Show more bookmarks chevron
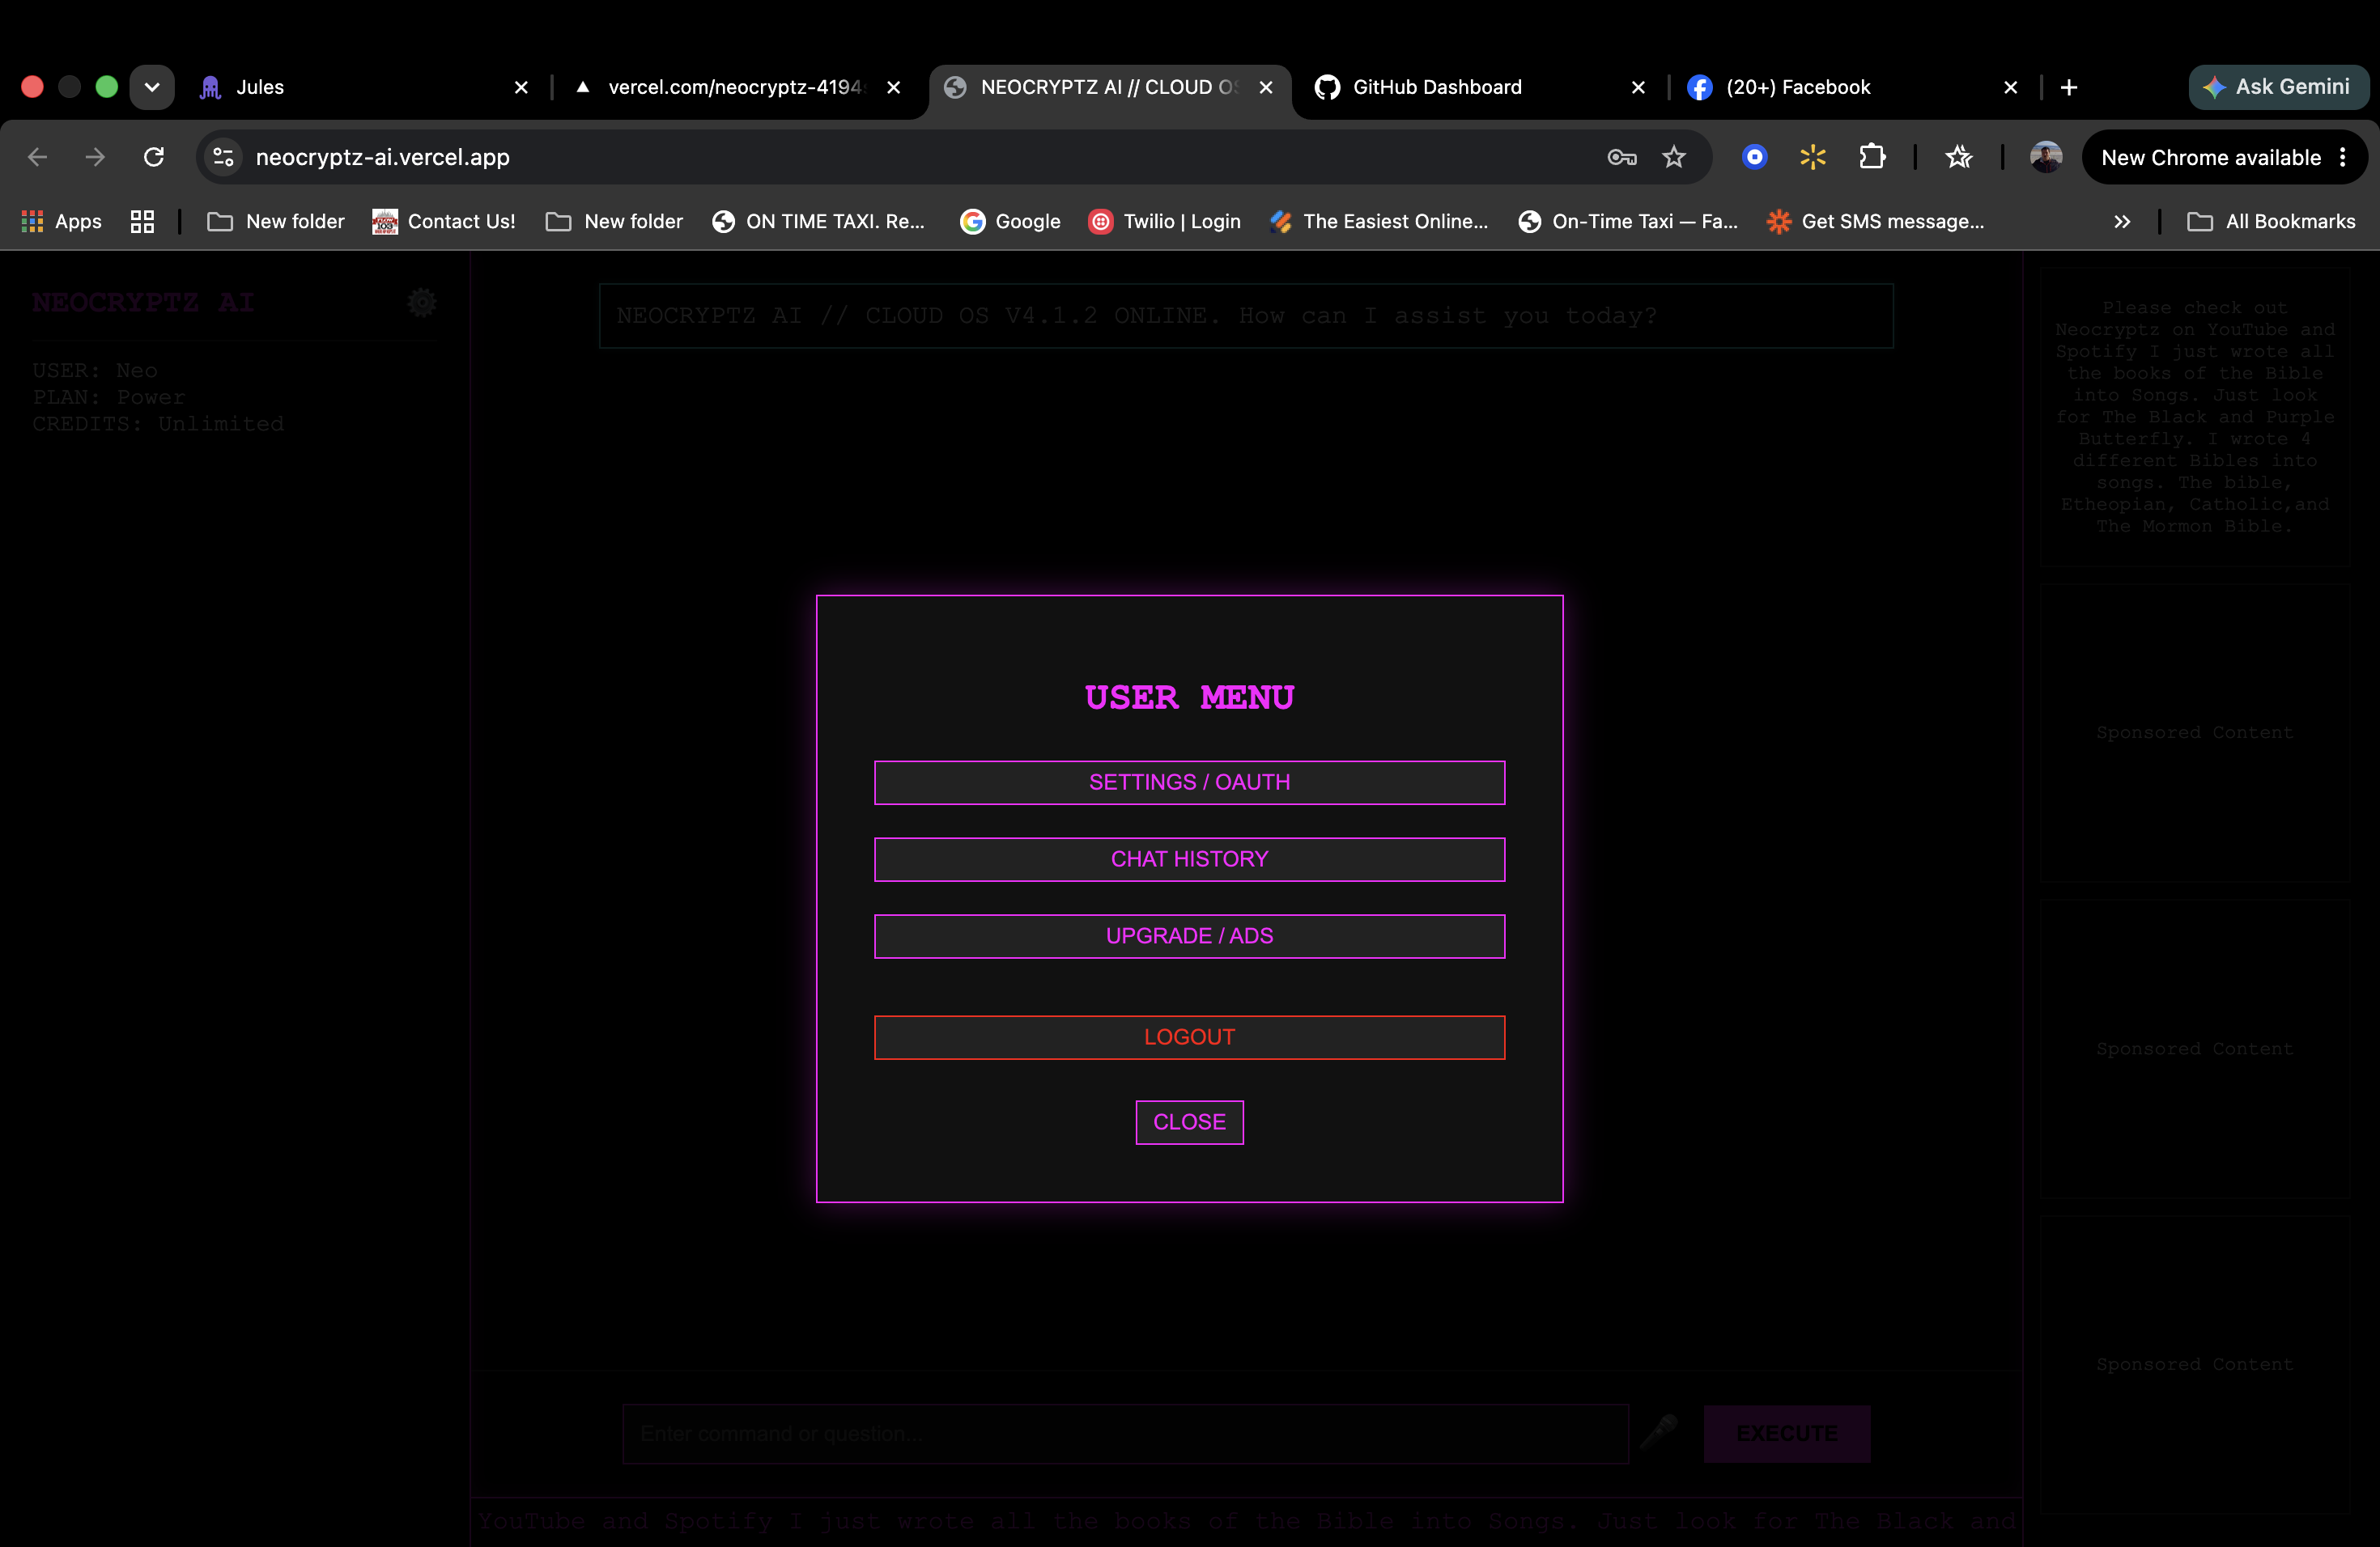 pos(2122,222)
